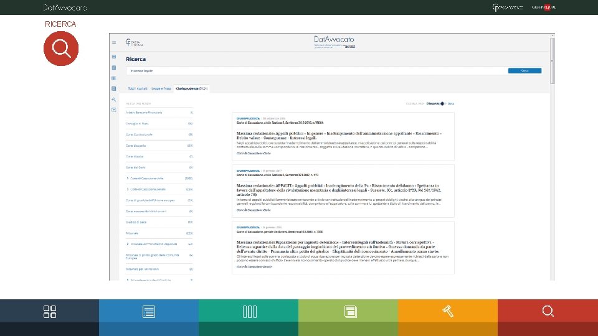Screen dimensions: 598x336
Task: Click the Cassa Forense logo in the top dark bar
Action: [507, 7]
